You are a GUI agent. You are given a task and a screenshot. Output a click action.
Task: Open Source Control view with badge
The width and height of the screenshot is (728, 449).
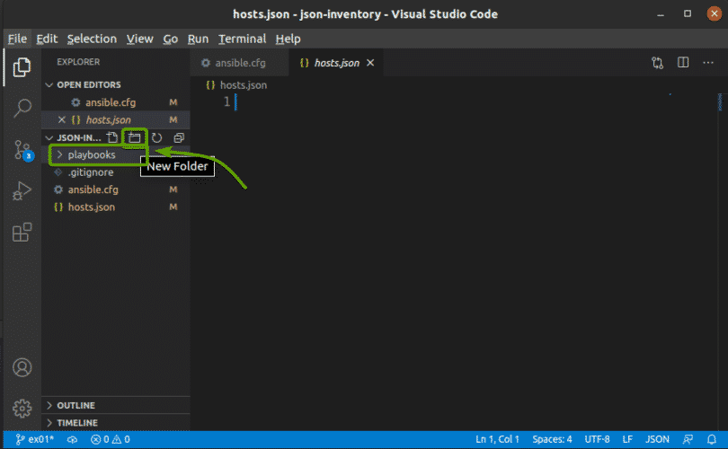22,150
